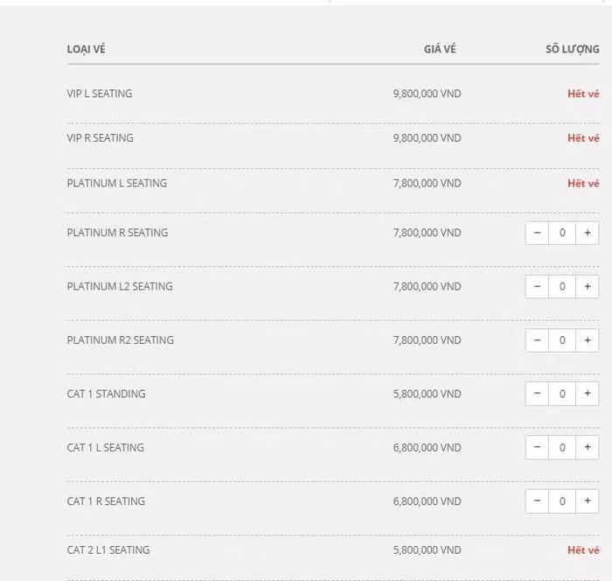612x581 pixels.
Task: Click minus button for CAT 1 STANDING
Action: pos(537,394)
